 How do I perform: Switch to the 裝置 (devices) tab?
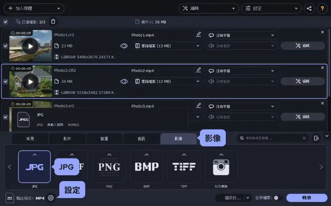pos(104,139)
